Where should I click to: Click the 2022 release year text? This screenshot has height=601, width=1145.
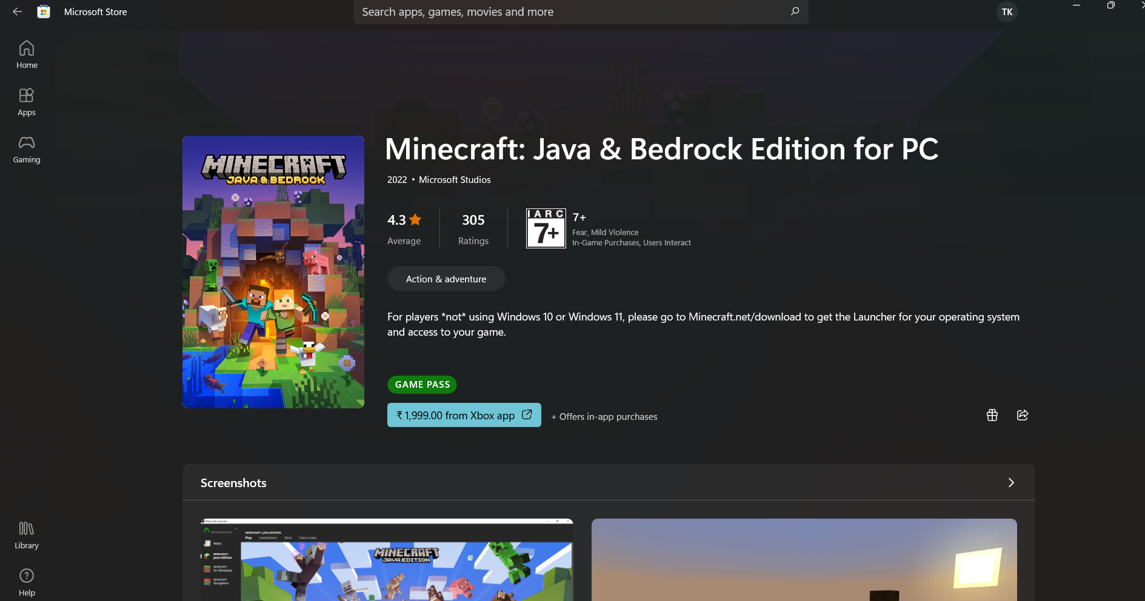pos(397,180)
